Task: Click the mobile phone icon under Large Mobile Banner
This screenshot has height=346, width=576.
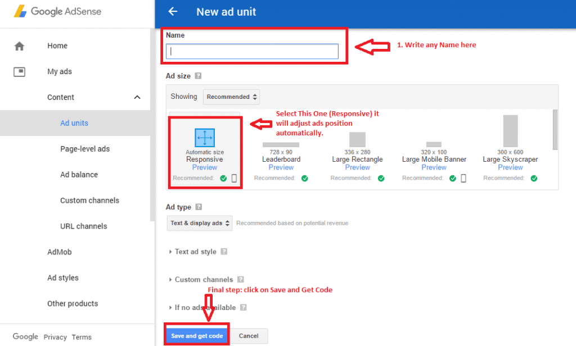Action: click(463, 178)
